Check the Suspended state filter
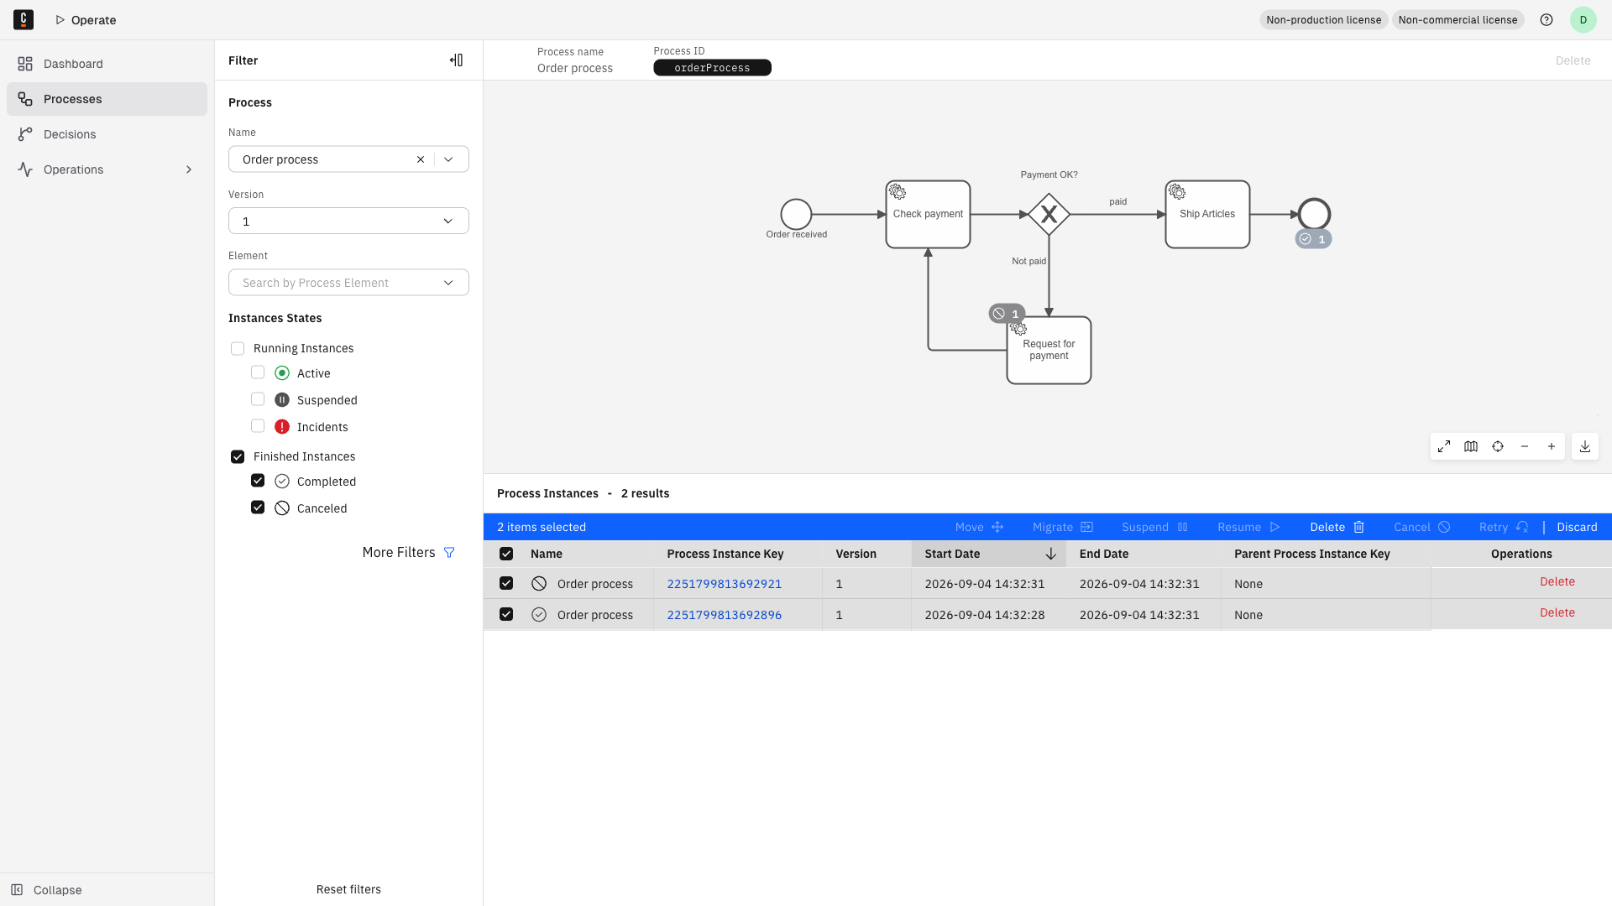 click(x=258, y=399)
